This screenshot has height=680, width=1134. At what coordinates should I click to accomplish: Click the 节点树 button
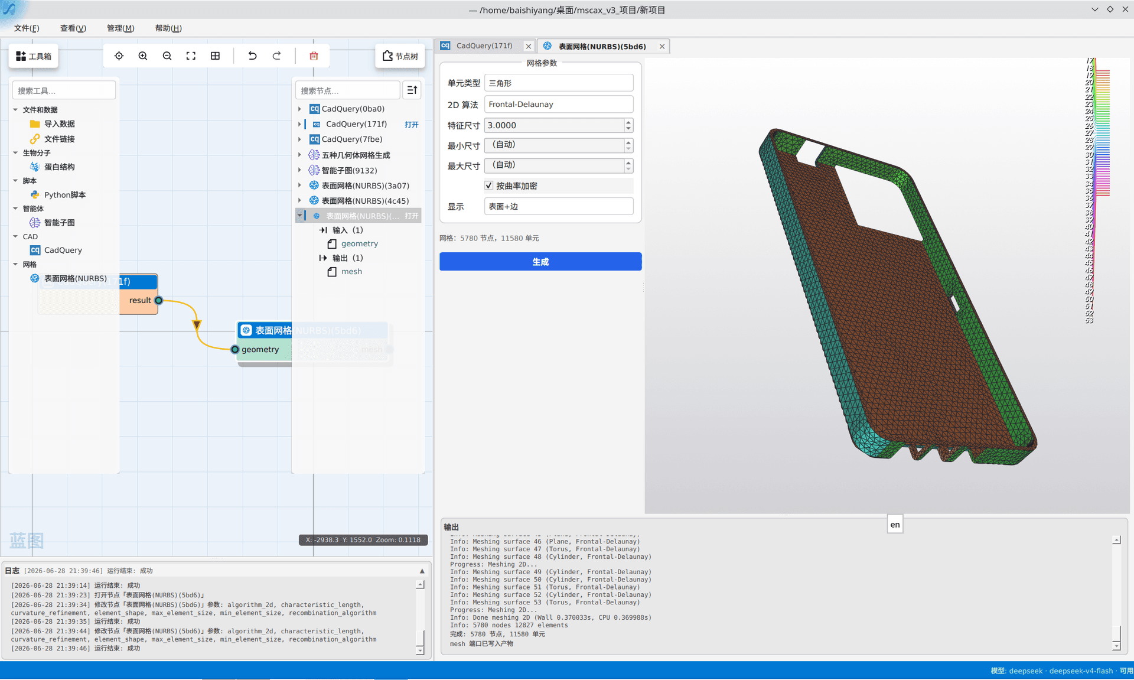click(400, 56)
